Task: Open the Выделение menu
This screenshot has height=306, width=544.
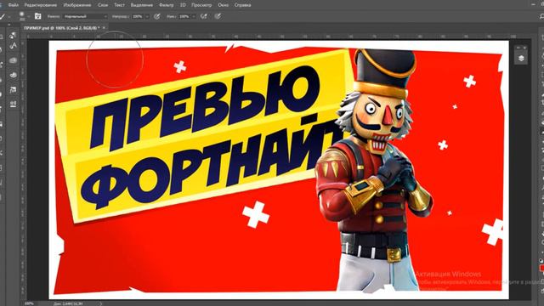Action: [142, 5]
